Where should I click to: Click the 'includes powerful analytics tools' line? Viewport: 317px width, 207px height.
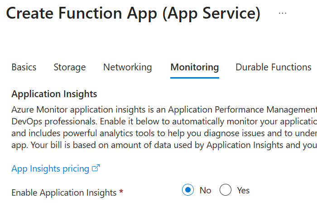163,134
